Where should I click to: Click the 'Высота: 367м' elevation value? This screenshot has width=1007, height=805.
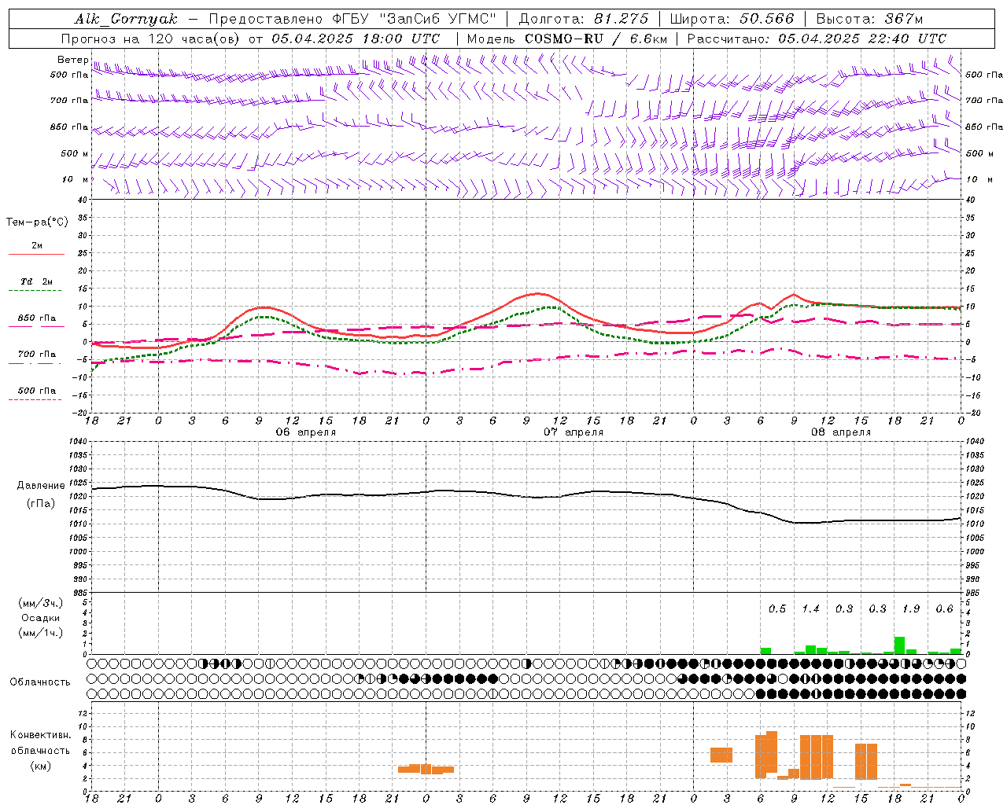click(869, 19)
